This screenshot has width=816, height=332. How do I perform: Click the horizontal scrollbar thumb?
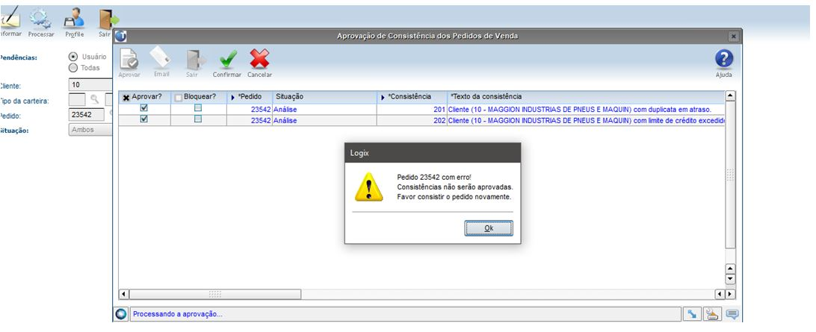click(215, 294)
